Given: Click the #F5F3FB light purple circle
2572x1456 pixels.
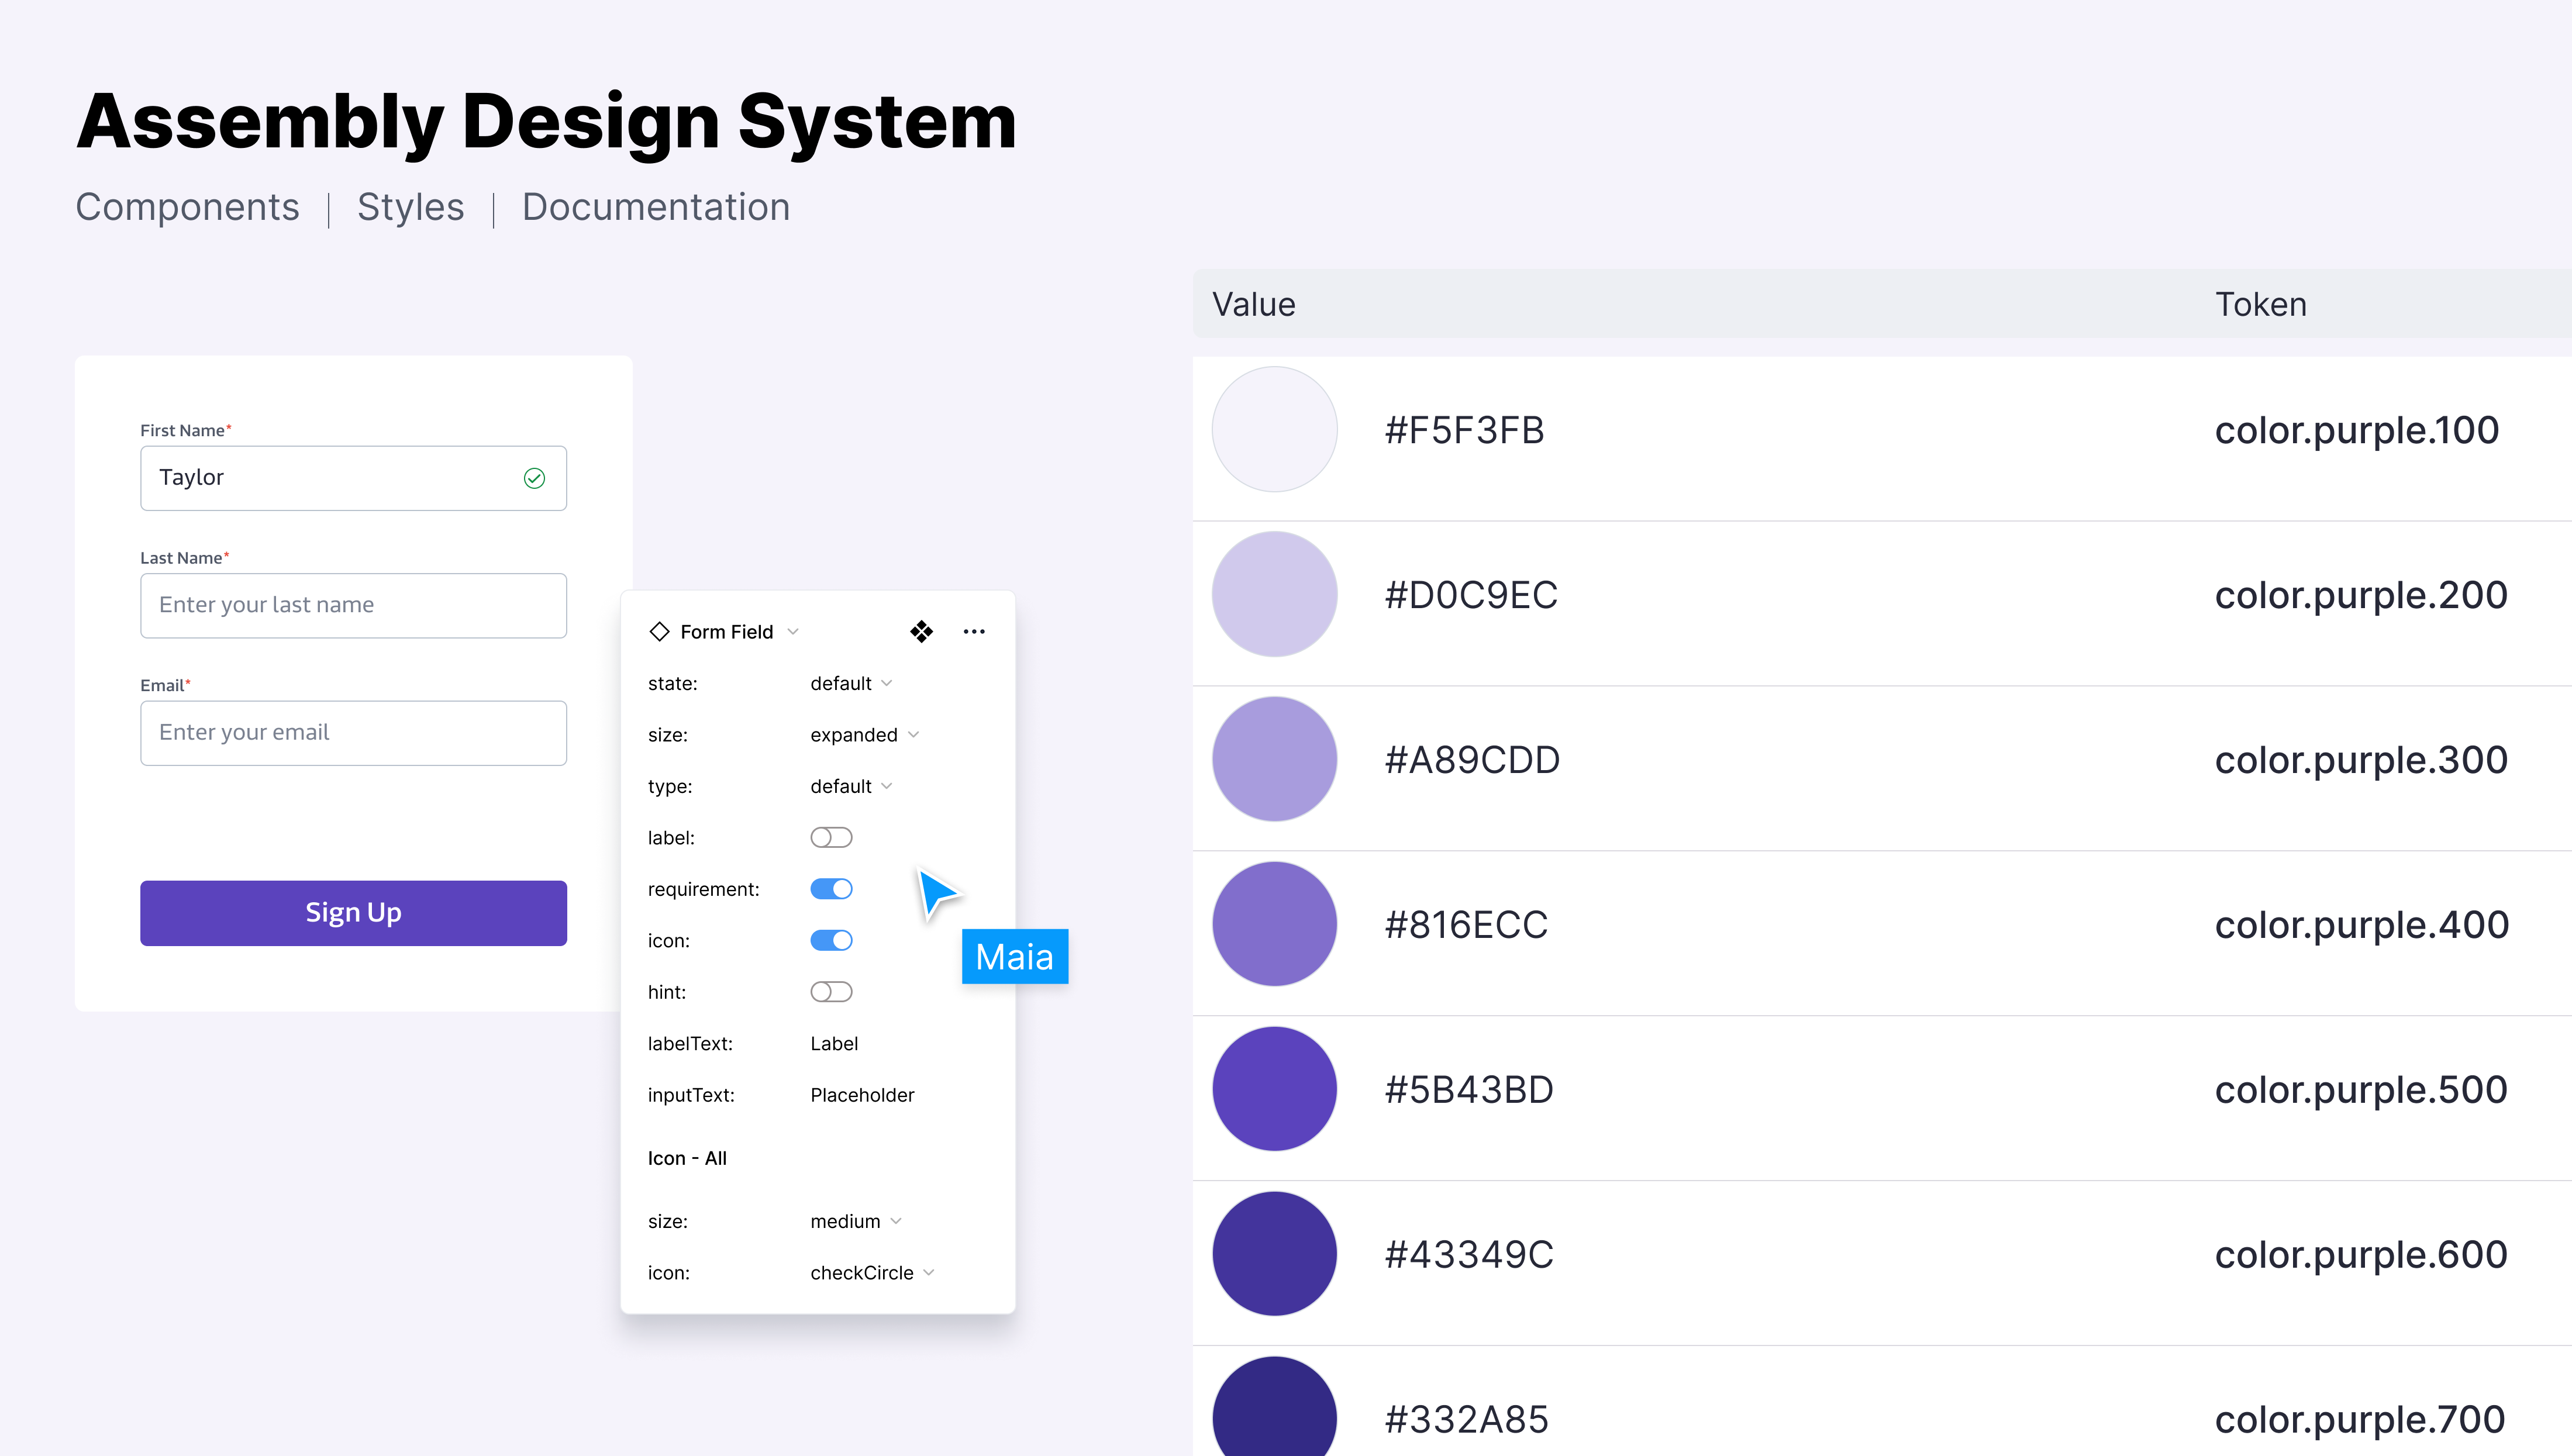Looking at the screenshot, I should (1274, 429).
